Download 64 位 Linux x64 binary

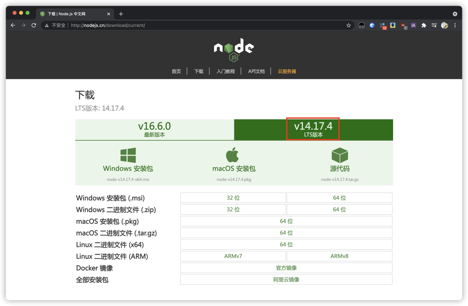click(x=286, y=244)
